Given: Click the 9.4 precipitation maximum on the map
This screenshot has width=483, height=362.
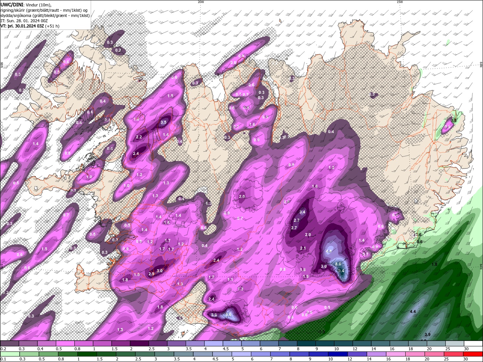Looking at the screenshot, I should coord(341,271).
